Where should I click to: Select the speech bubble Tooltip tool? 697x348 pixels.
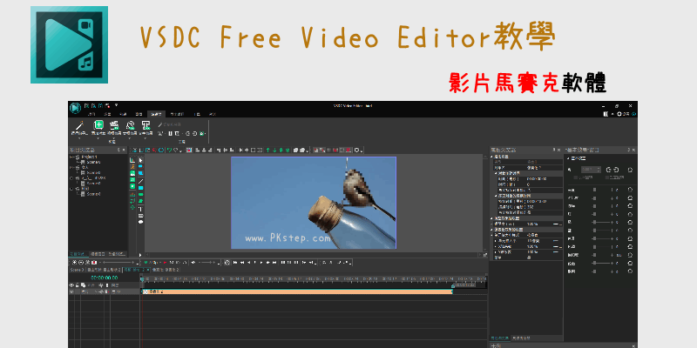pyautogui.click(x=141, y=222)
